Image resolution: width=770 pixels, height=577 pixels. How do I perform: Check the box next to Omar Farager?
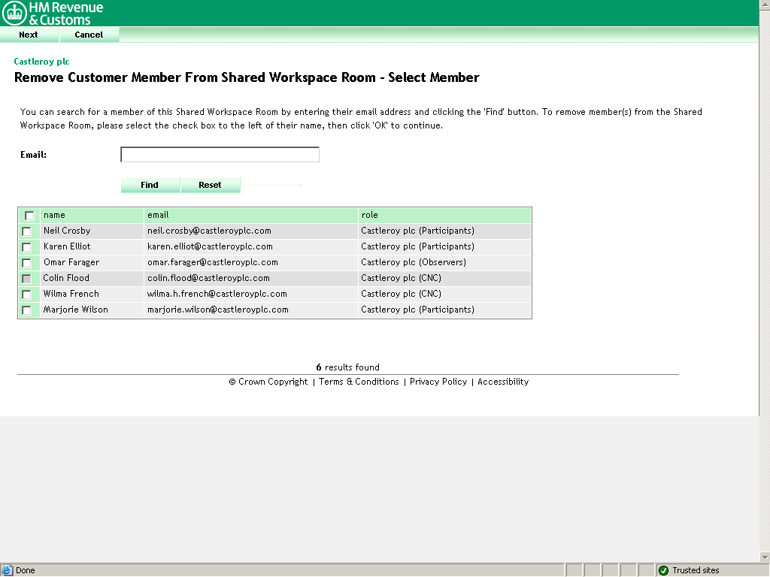point(27,263)
